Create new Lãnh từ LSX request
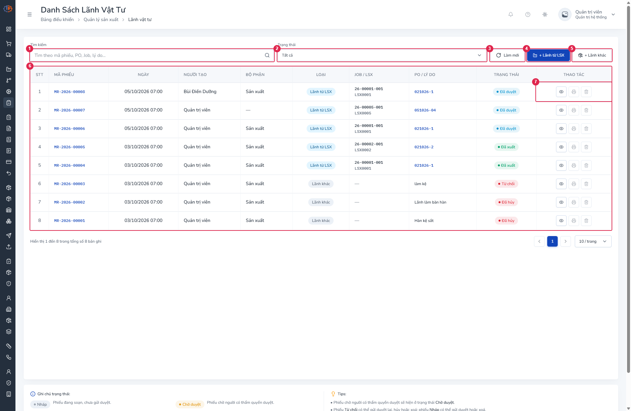This screenshot has height=411, width=631. pos(548,55)
